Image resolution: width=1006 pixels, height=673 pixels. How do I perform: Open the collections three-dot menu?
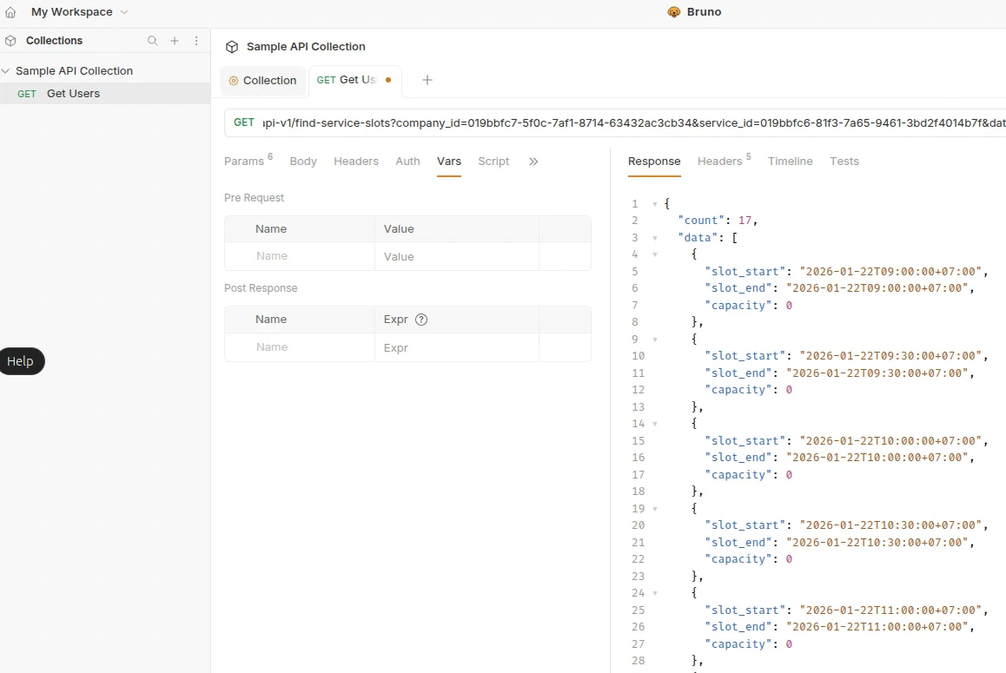pos(196,41)
